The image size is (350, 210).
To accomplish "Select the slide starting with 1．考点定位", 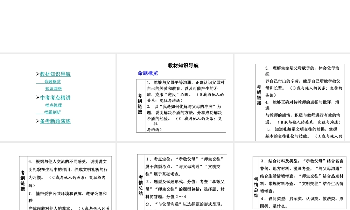I will point(175,176).
